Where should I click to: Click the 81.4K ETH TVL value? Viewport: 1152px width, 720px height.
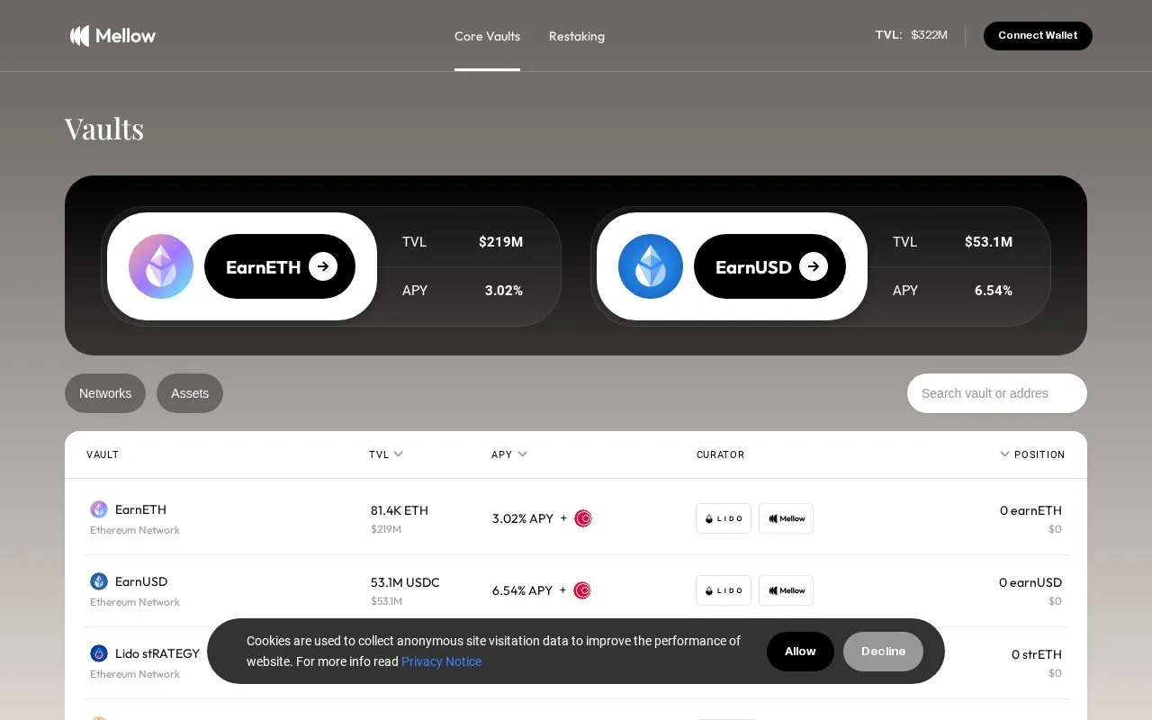click(400, 510)
